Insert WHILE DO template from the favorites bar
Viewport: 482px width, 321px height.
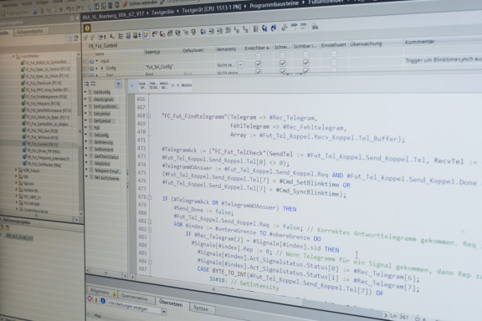coord(164,85)
